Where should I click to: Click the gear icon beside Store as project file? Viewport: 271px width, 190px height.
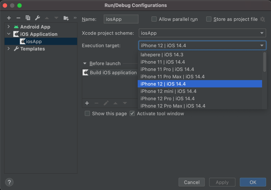(x=262, y=19)
